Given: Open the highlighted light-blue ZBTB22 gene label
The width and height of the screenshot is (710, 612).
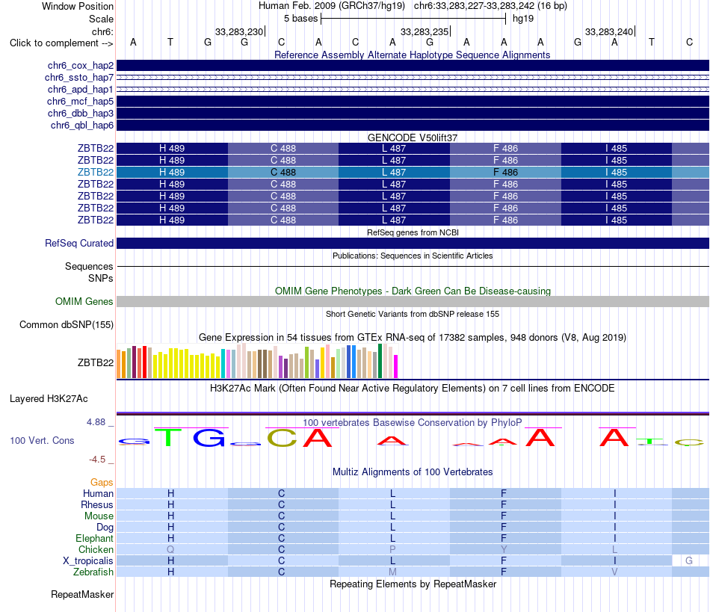Looking at the screenshot, I should pyautogui.click(x=96, y=172).
